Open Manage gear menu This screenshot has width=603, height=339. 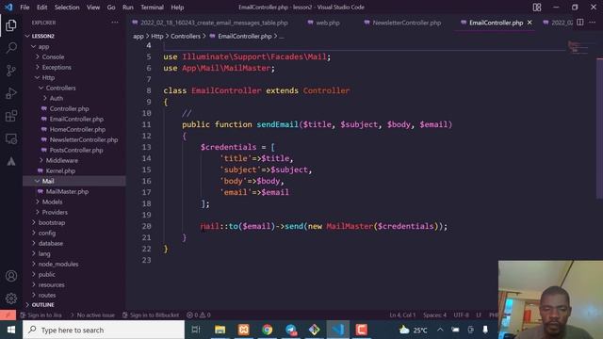click(11, 299)
